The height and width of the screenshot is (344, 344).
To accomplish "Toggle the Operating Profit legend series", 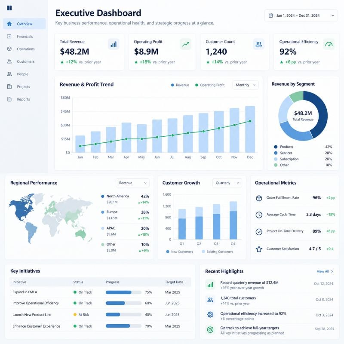I will click(210, 85).
